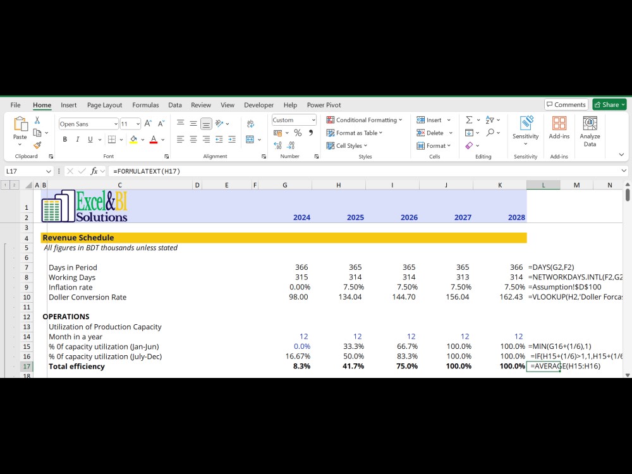Switch to the Page Layout tab

(x=104, y=105)
